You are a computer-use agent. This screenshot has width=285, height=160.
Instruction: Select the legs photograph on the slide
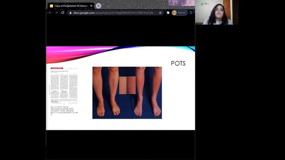(x=127, y=93)
